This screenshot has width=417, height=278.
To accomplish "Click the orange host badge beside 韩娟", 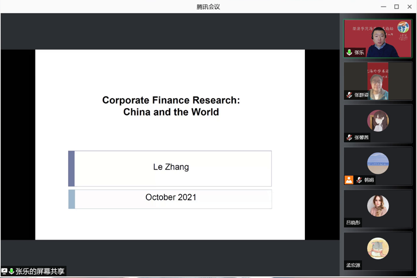I will click(349, 180).
